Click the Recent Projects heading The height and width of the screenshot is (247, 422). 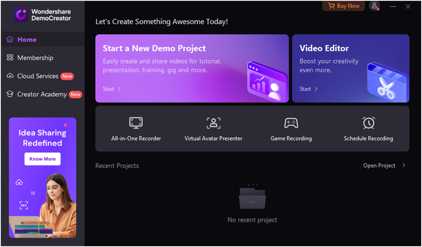117,166
